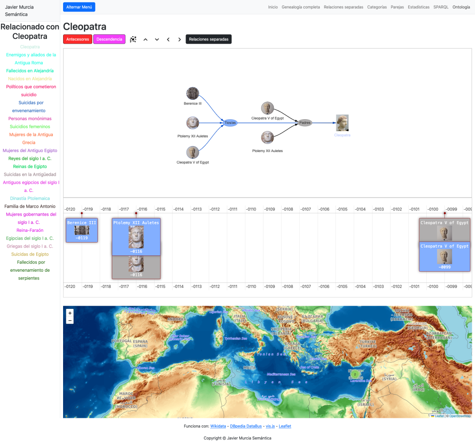The width and height of the screenshot is (475, 441).
Task: Zoom in on the map
Action: point(70,313)
